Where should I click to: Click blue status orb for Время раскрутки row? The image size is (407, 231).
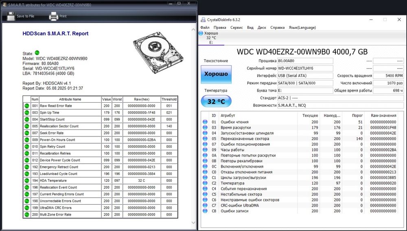pos(205,127)
